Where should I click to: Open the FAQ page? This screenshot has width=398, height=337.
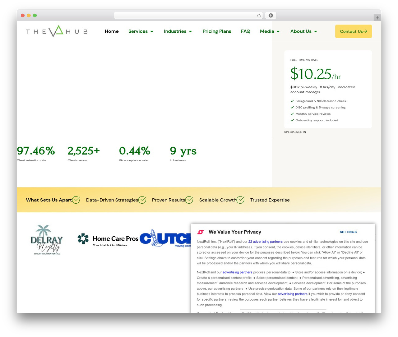coord(246,31)
